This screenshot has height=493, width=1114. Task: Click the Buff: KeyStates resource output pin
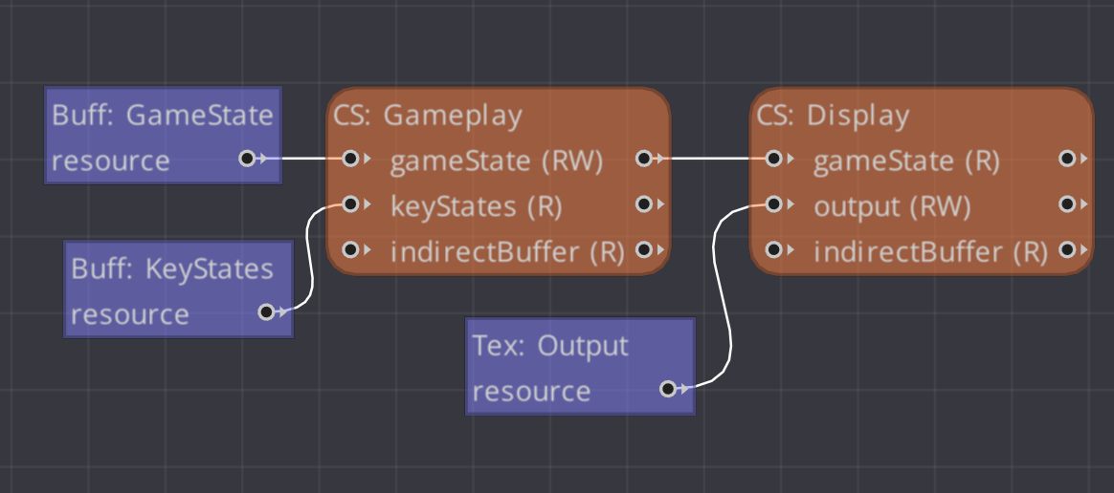click(x=266, y=311)
